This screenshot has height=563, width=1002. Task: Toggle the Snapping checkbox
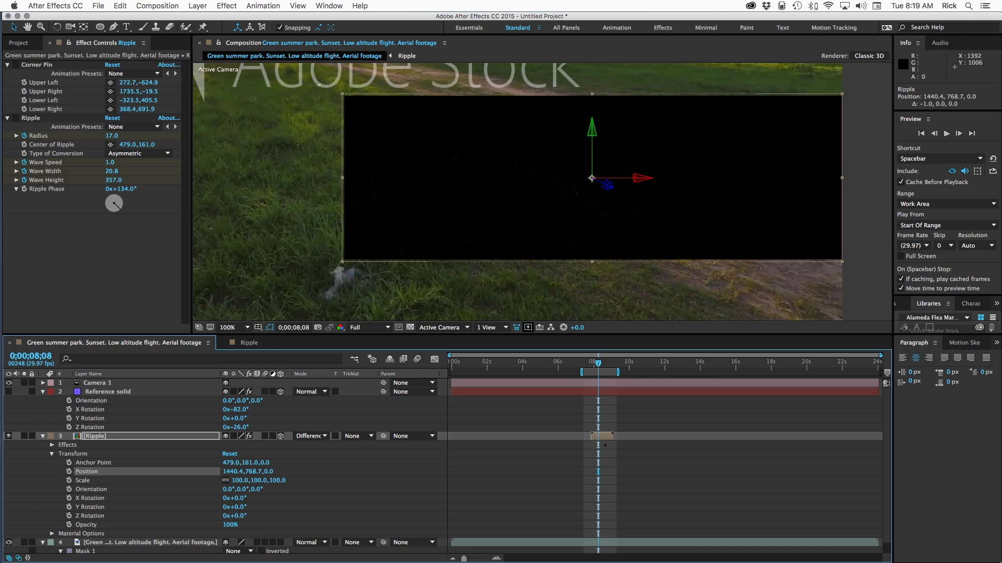[280, 28]
